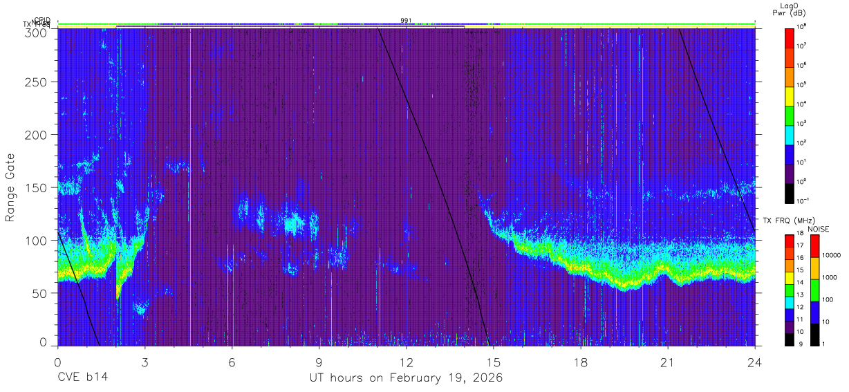The image size is (849, 392).
Task: Click the '12' hour tick on the UT axis
Action: click(x=407, y=362)
